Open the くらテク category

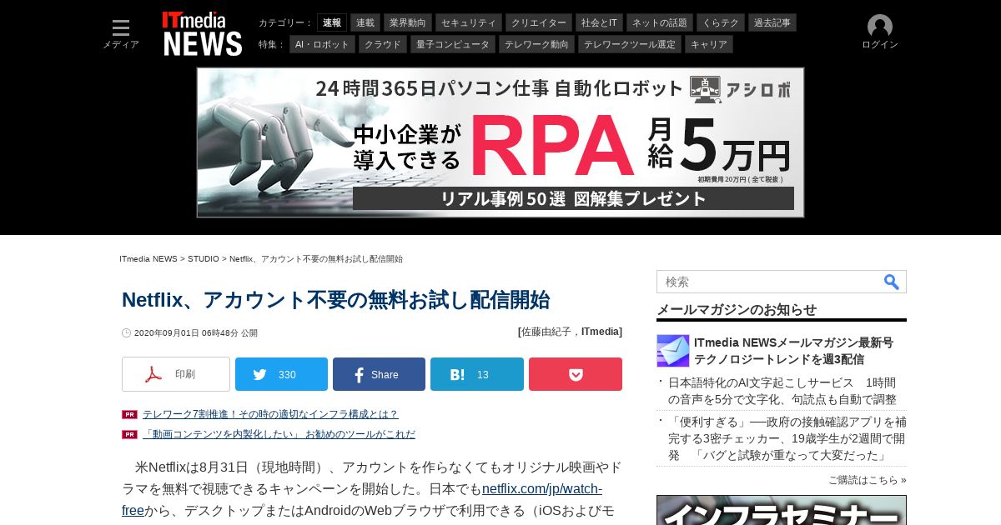(x=721, y=22)
